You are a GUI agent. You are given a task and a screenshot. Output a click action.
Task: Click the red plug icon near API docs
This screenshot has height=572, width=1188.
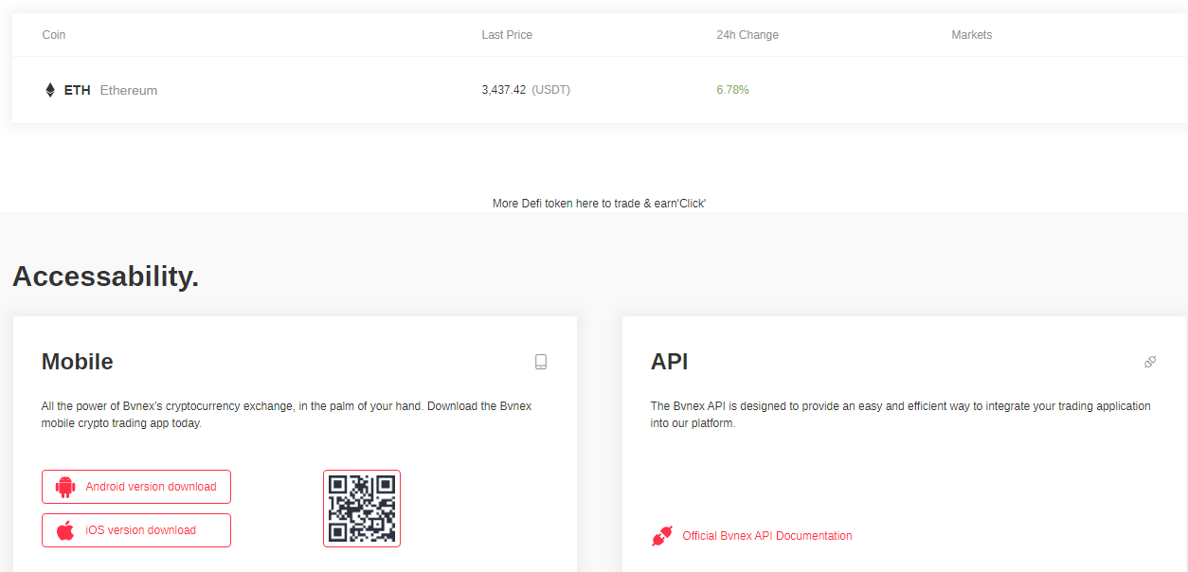point(661,536)
